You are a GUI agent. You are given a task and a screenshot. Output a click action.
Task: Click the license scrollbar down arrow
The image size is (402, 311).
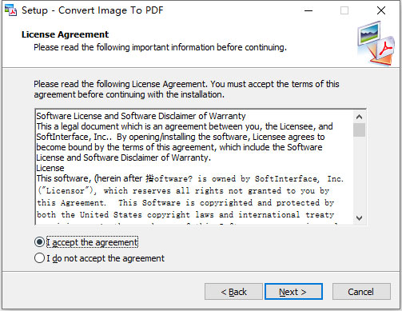[x=359, y=218]
